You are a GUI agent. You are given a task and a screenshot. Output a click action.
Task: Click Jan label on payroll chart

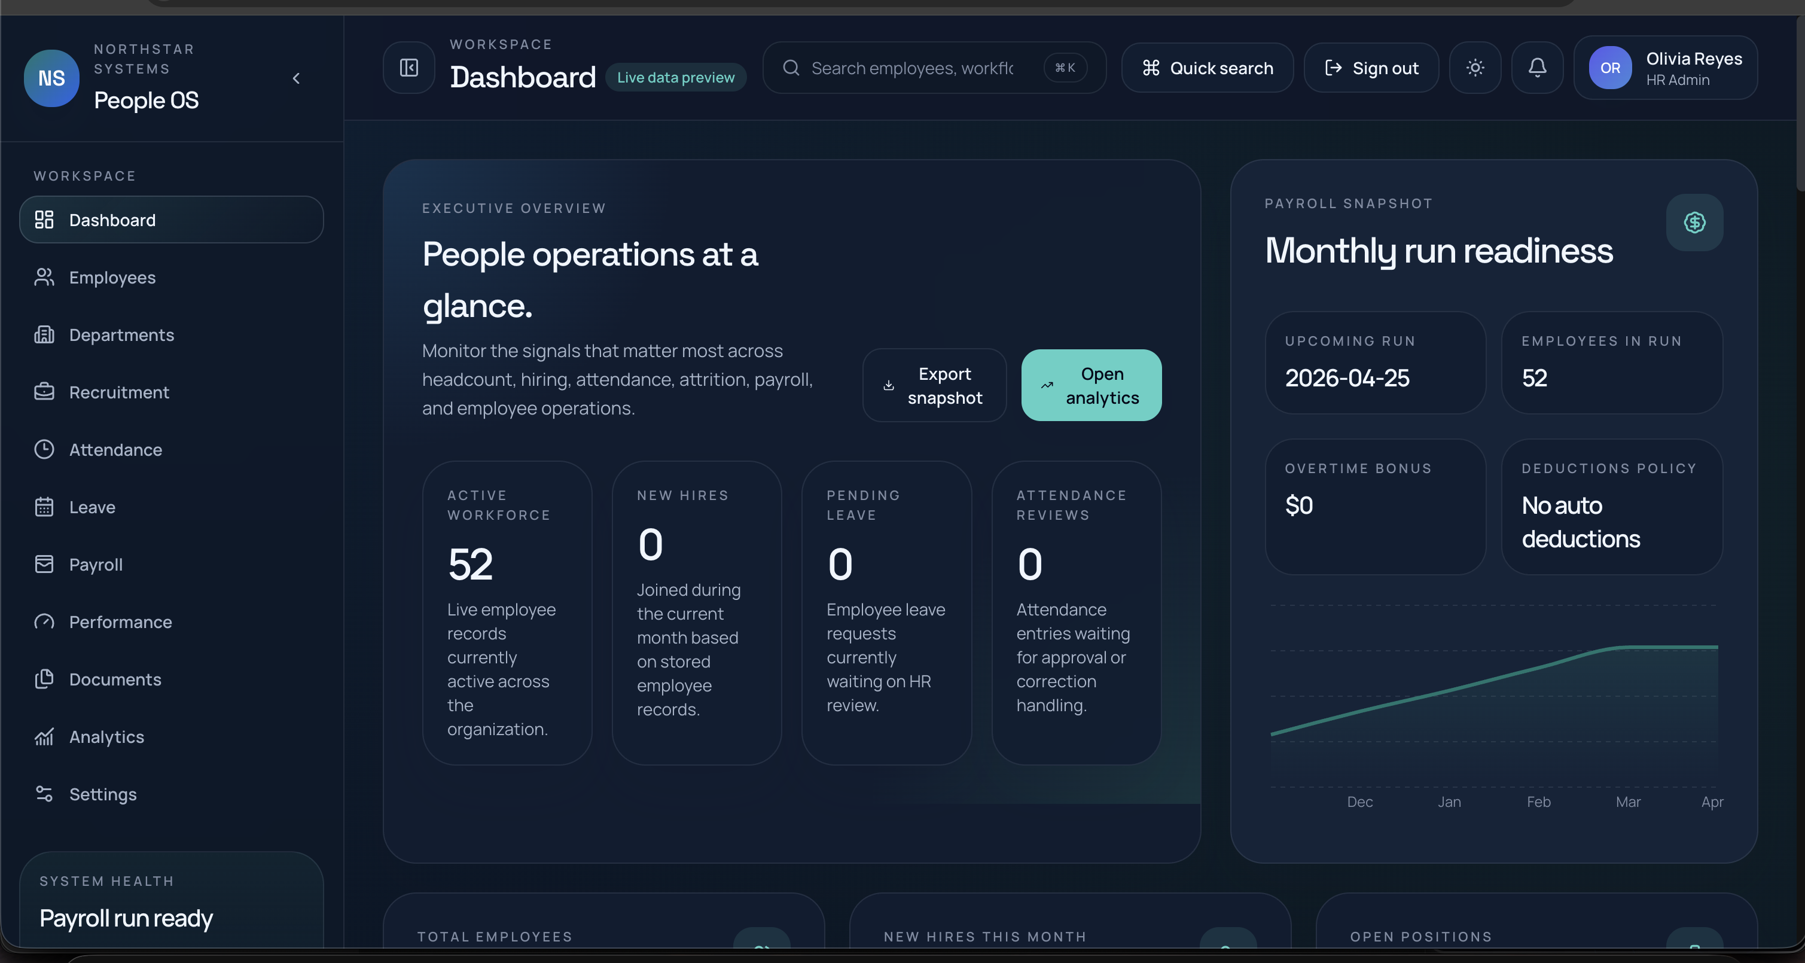(x=1449, y=802)
